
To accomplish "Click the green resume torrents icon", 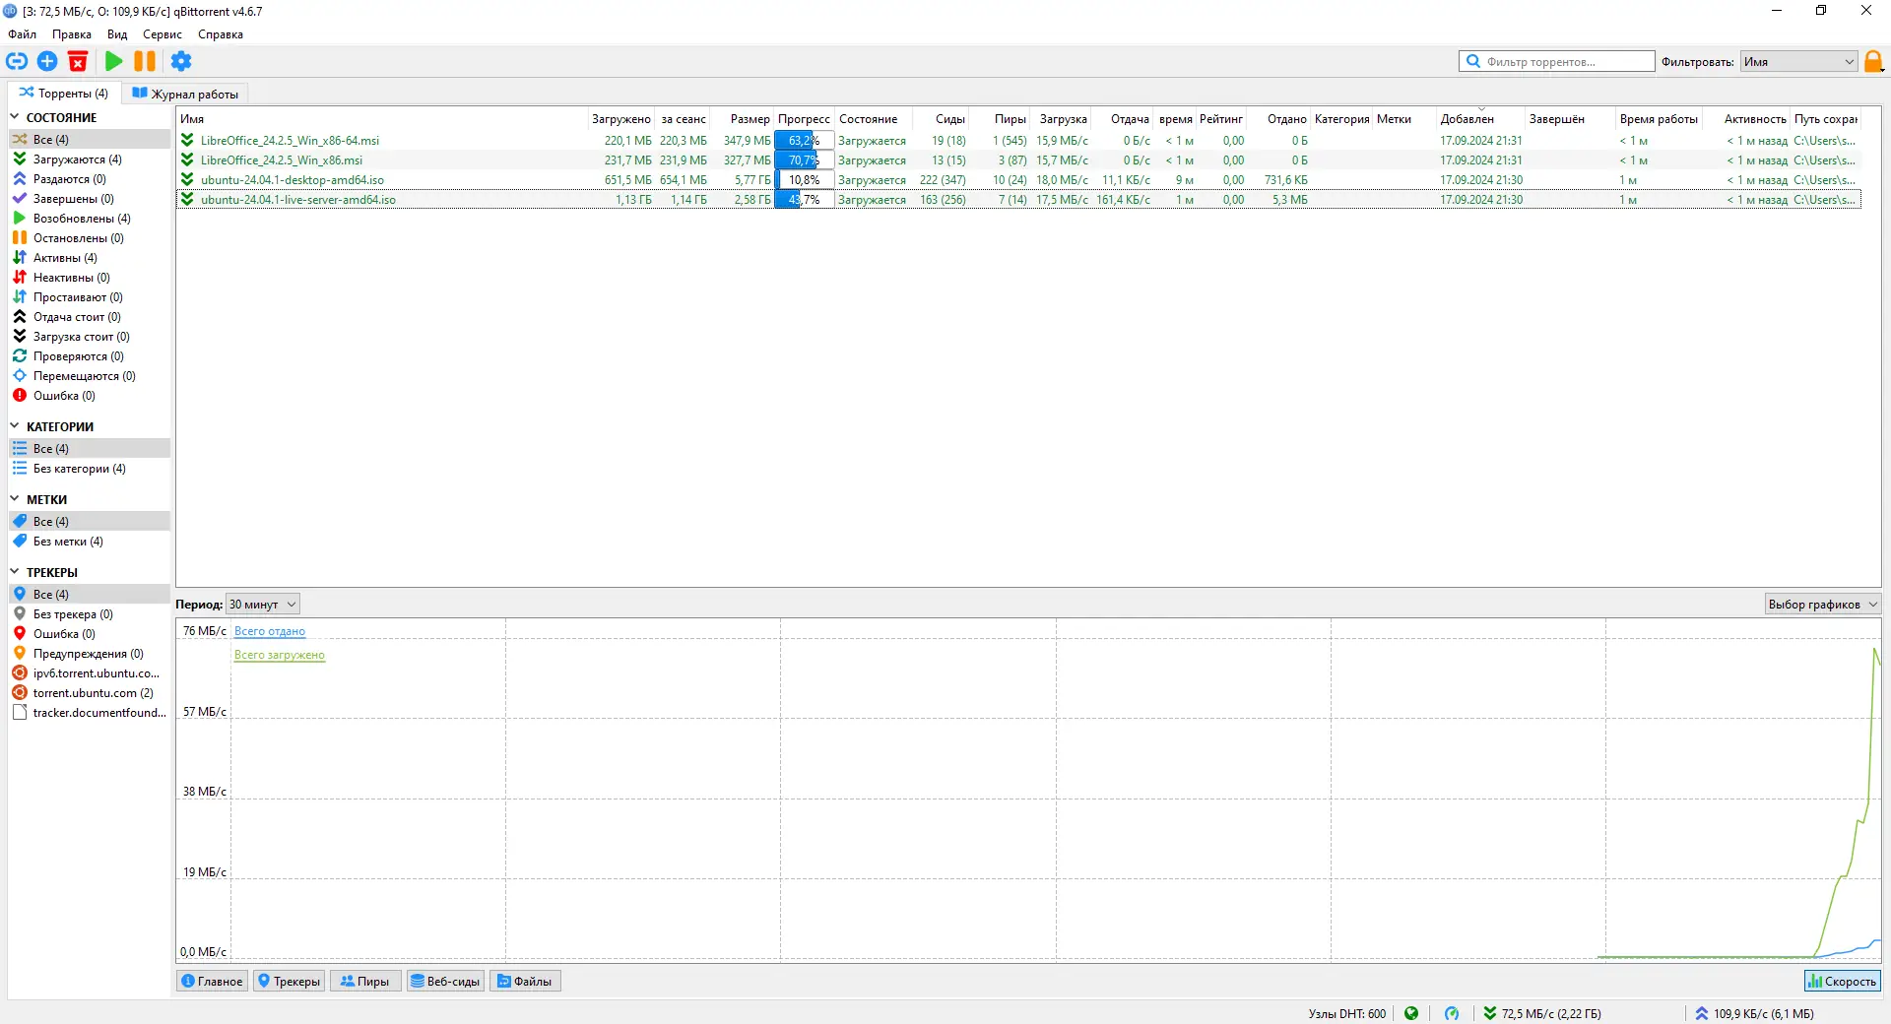I will [x=114, y=61].
